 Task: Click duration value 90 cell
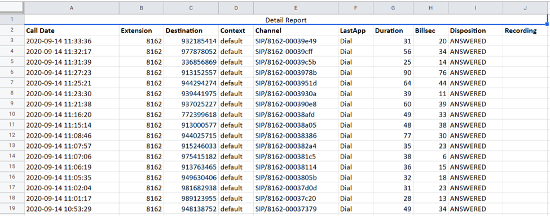click(393, 73)
